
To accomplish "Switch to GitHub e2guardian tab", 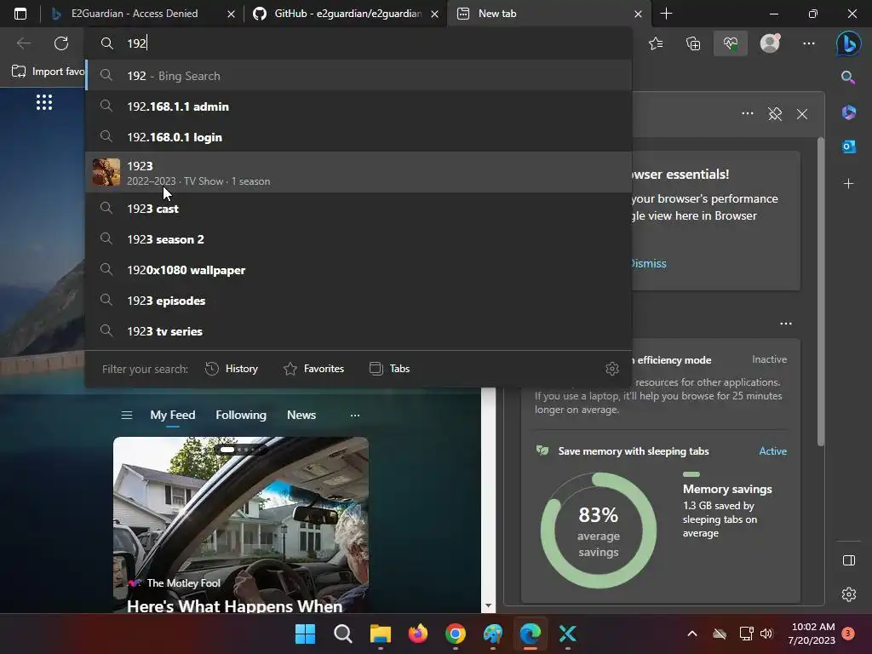I will pos(347,14).
